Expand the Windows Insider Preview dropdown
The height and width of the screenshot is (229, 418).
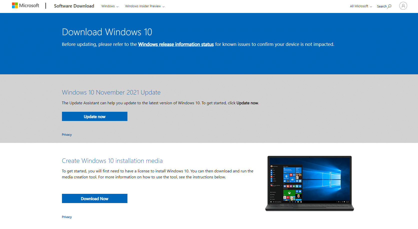[145, 6]
